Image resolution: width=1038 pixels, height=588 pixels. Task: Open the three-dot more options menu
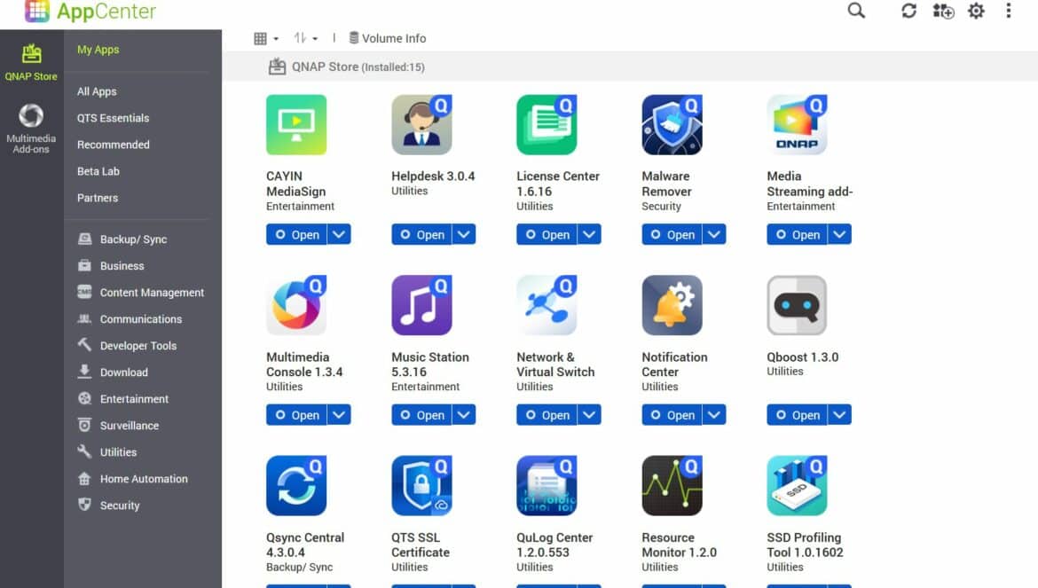(x=1008, y=11)
